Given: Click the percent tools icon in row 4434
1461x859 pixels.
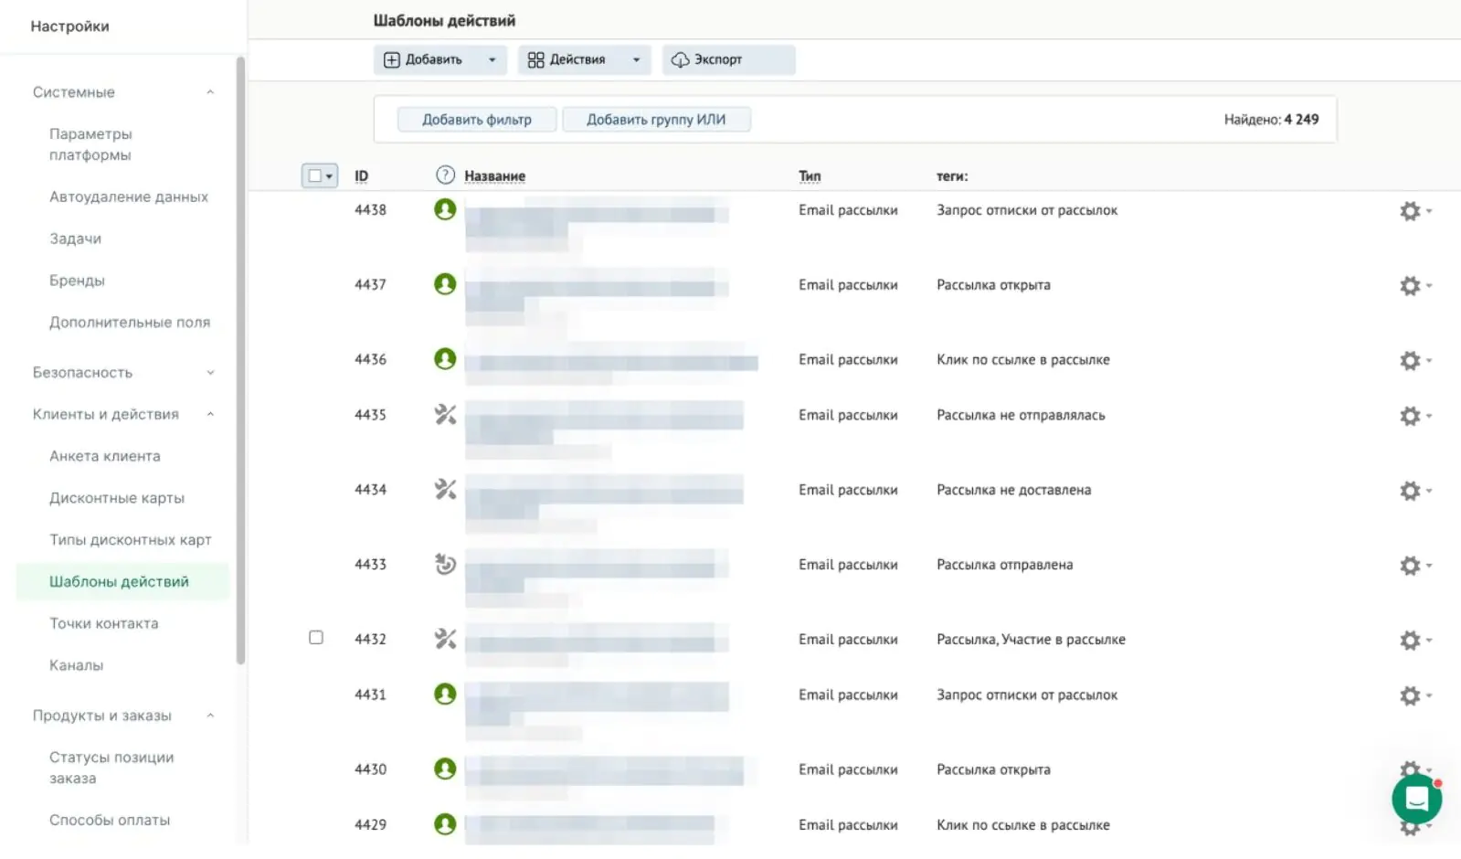Looking at the screenshot, I should pos(445,489).
